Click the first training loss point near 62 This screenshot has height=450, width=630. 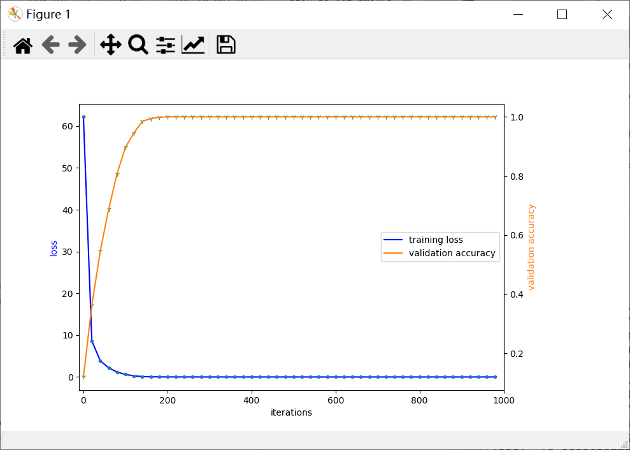tap(83, 117)
